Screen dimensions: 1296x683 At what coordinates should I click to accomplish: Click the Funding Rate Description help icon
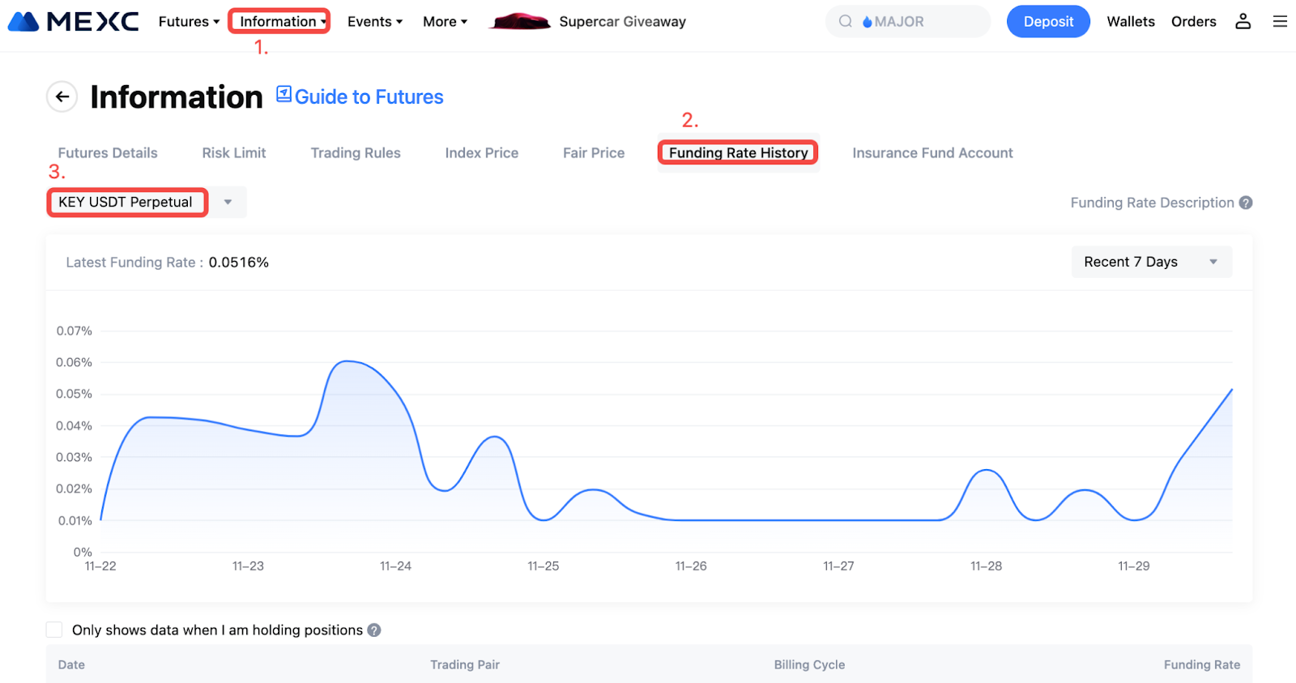click(1246, 203)
